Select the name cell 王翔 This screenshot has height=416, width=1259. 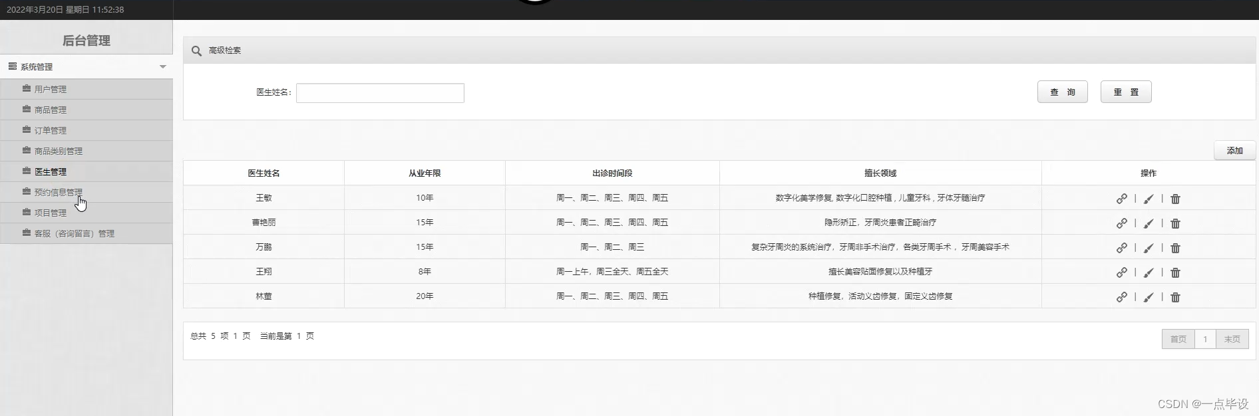pos(264,272)
